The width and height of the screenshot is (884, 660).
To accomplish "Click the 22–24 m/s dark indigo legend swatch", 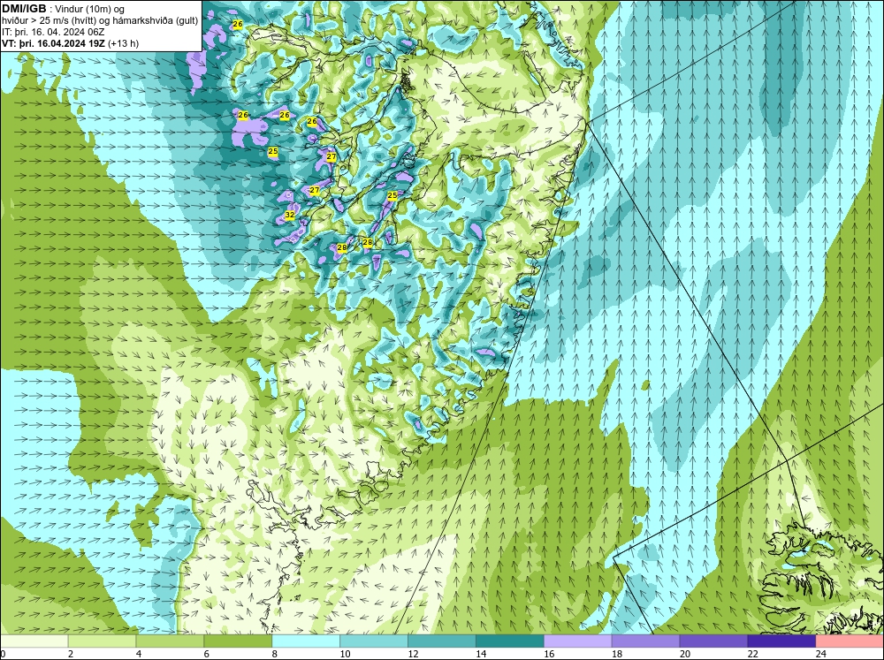I will coord(781,641).
